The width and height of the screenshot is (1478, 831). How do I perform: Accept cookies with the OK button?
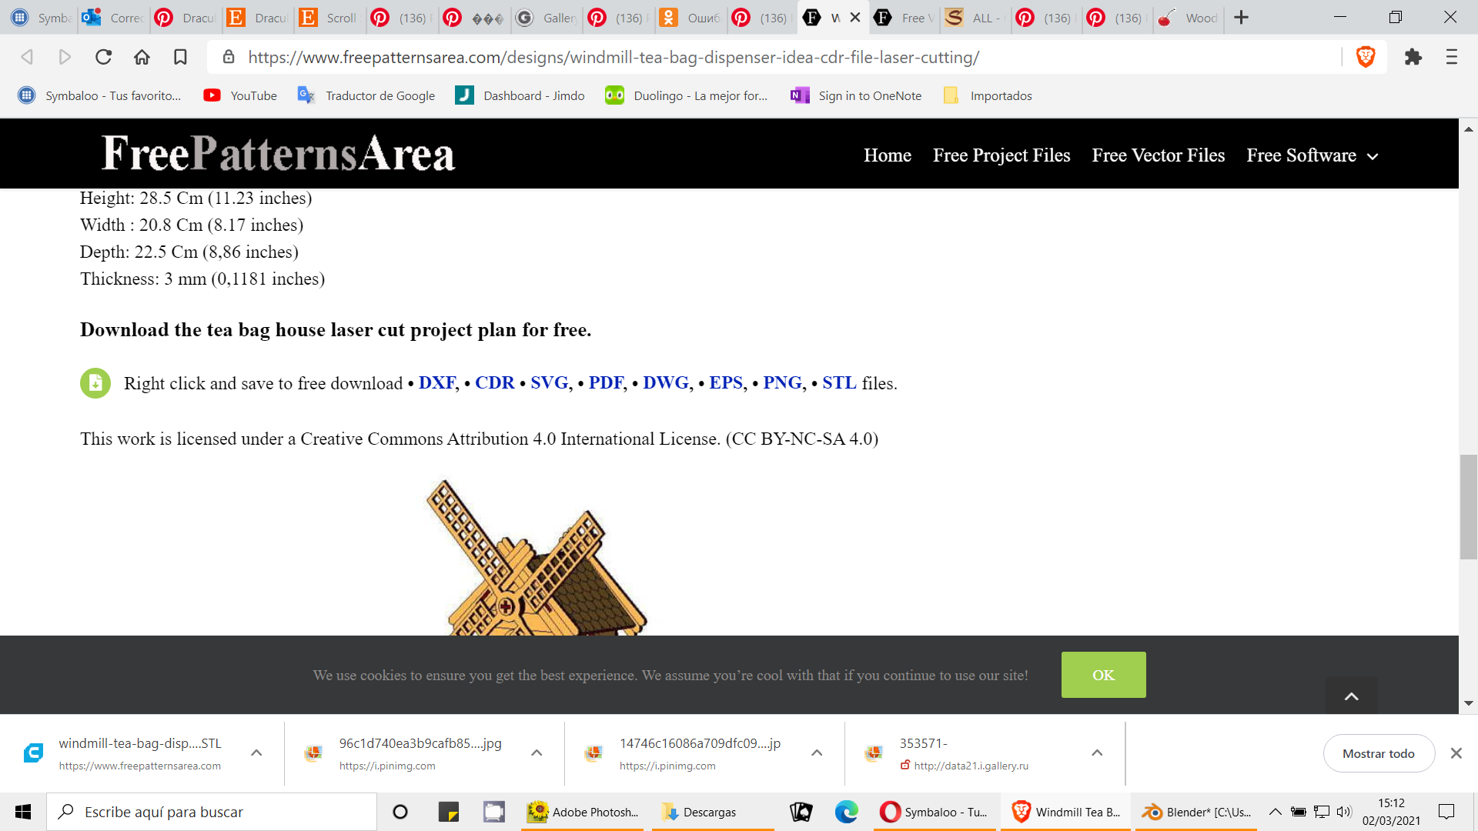point(1103,675)
